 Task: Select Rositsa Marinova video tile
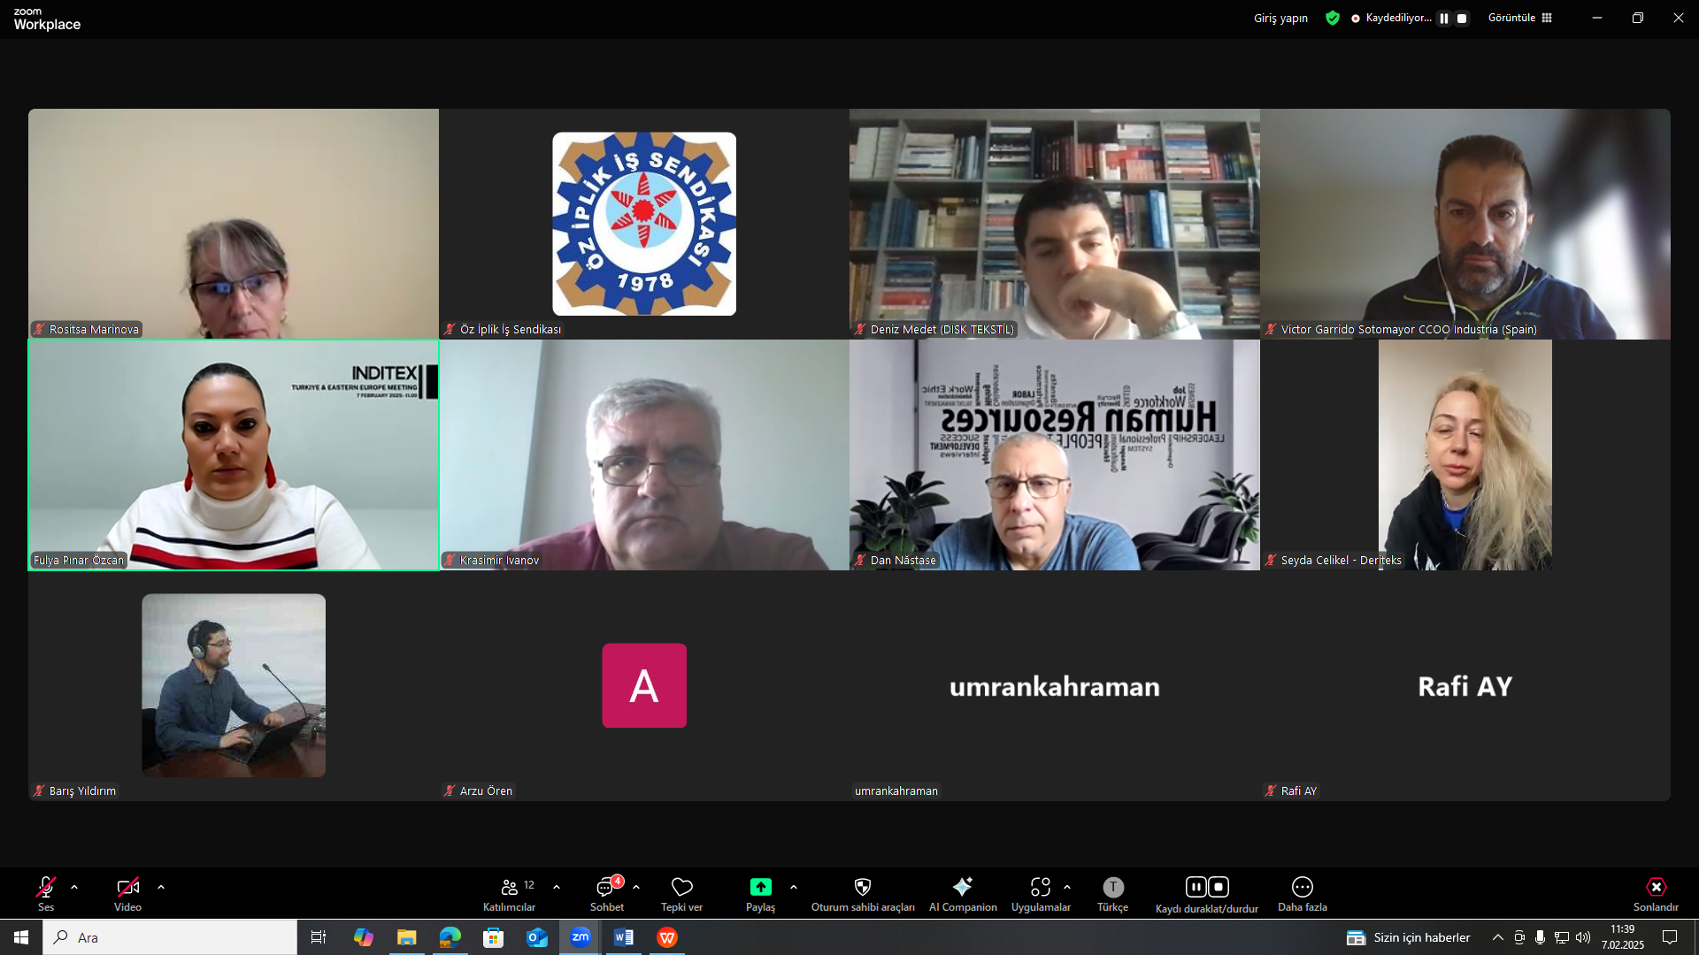click(x=234, y=224)
